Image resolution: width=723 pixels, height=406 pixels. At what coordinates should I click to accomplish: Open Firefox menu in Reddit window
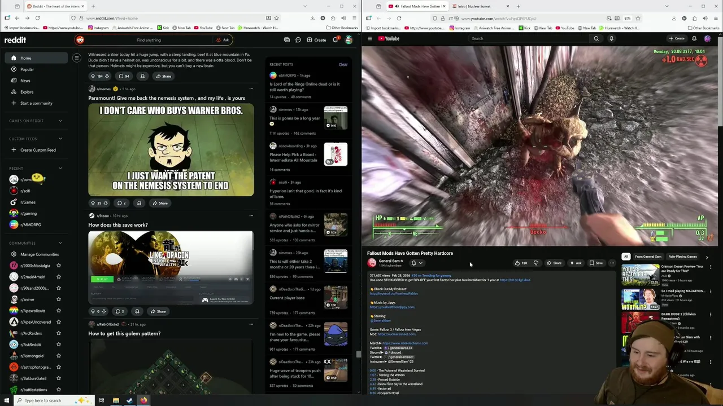pos(354,18)
